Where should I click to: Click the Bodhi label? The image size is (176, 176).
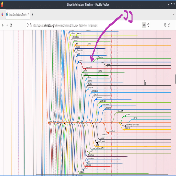click(91, 151)
